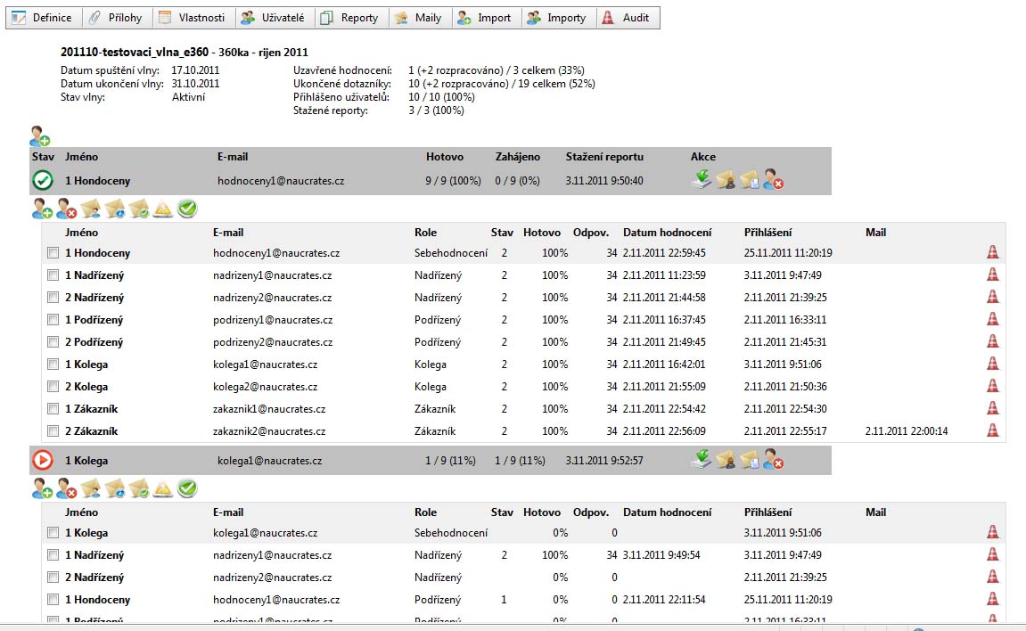Click the audit cone icon in the 2 Zákazník row

(992, 431)
